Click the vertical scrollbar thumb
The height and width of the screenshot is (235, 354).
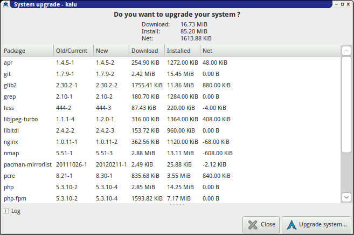(346, 105)
